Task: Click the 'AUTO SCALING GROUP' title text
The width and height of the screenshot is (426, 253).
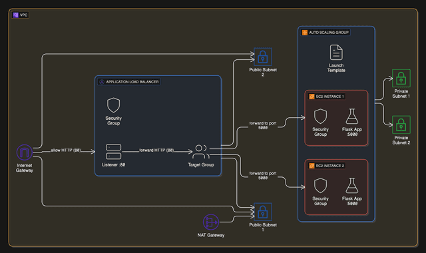Action: [x=329, y=33]
